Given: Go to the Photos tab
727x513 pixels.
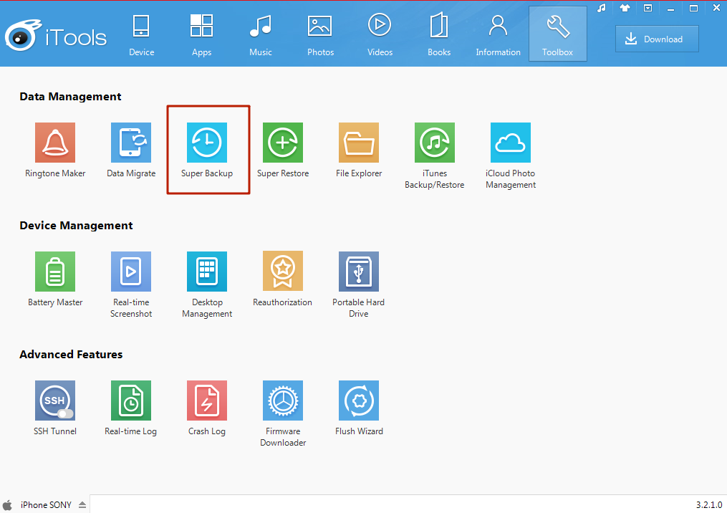Looking at the screenshot, I should [x=320, y=34].
